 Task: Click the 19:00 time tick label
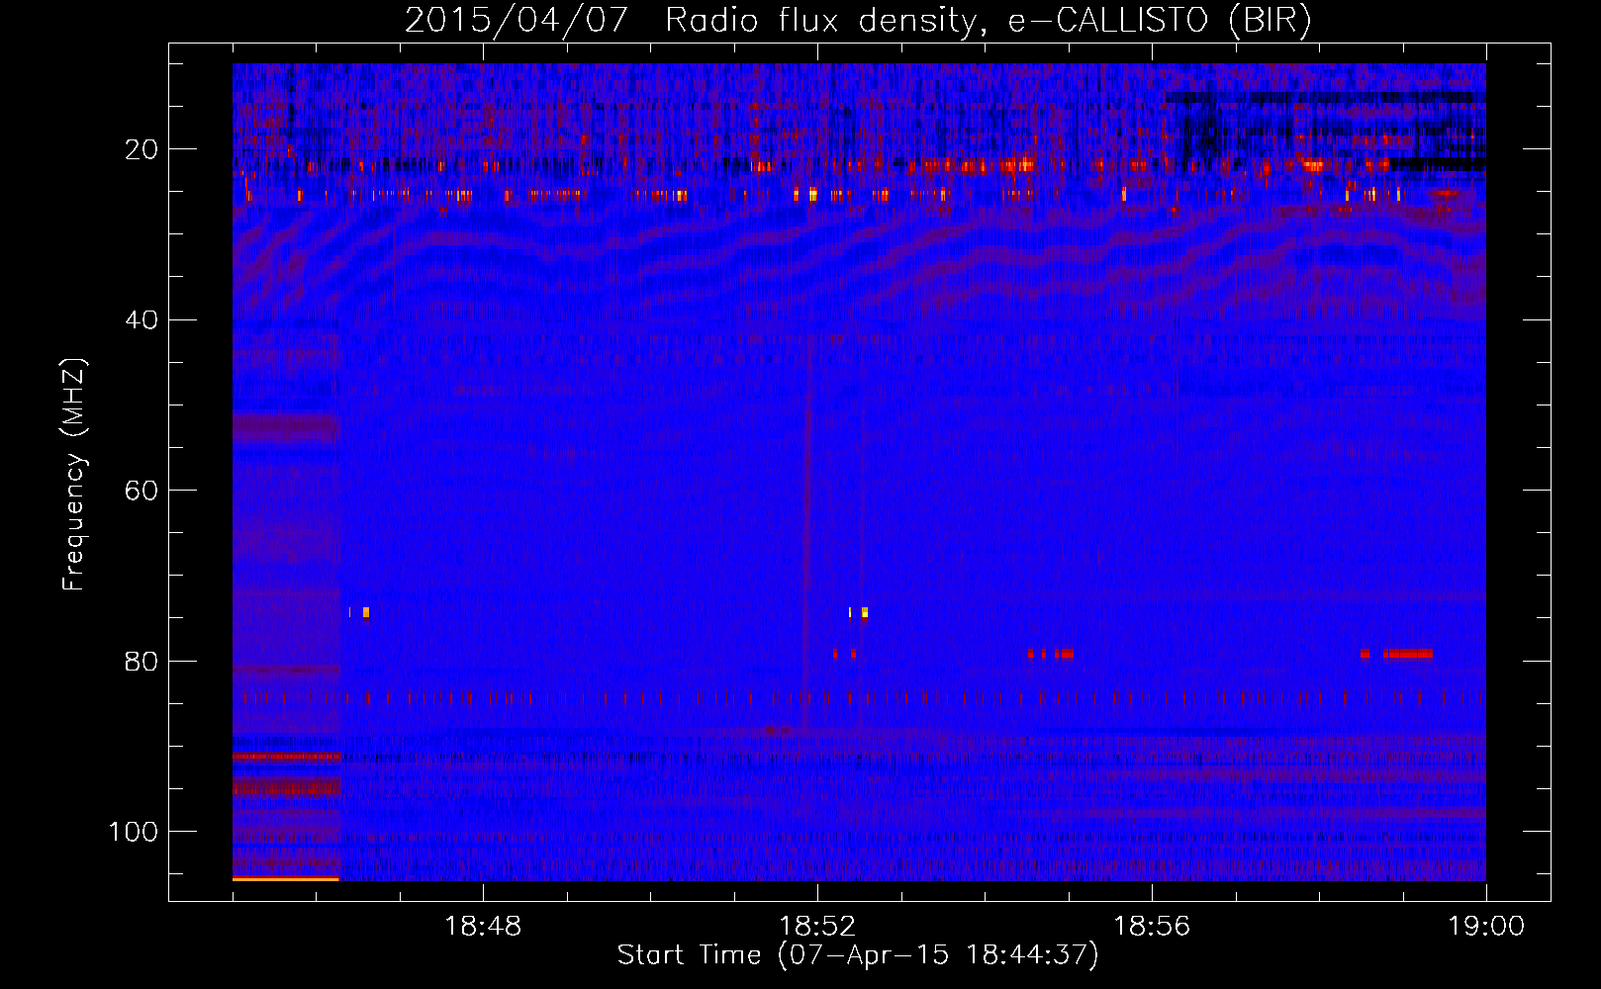[x=1486, y=927]
